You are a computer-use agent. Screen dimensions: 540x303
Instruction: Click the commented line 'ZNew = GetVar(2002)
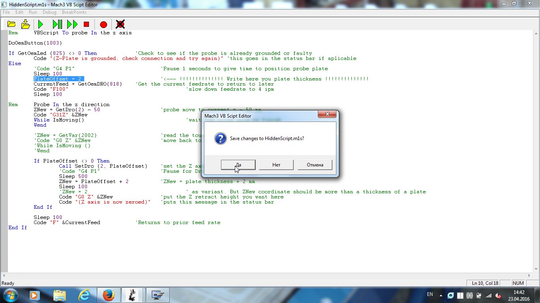click(65, 135)
